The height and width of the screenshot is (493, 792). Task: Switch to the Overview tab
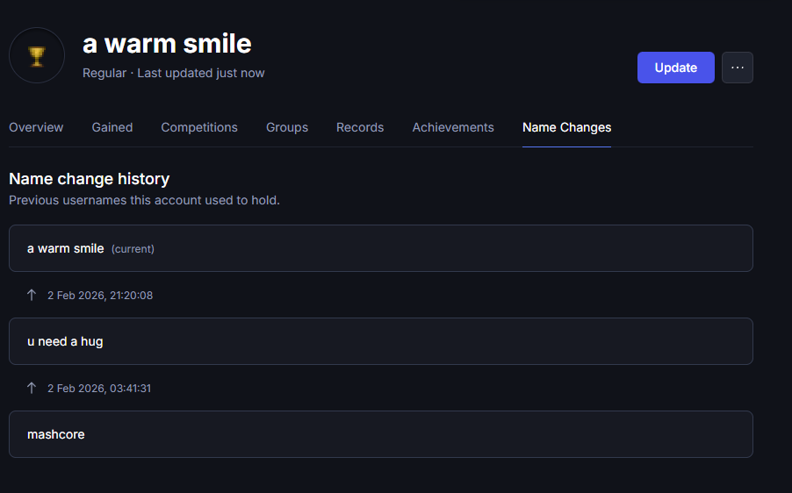click(36, 128)
